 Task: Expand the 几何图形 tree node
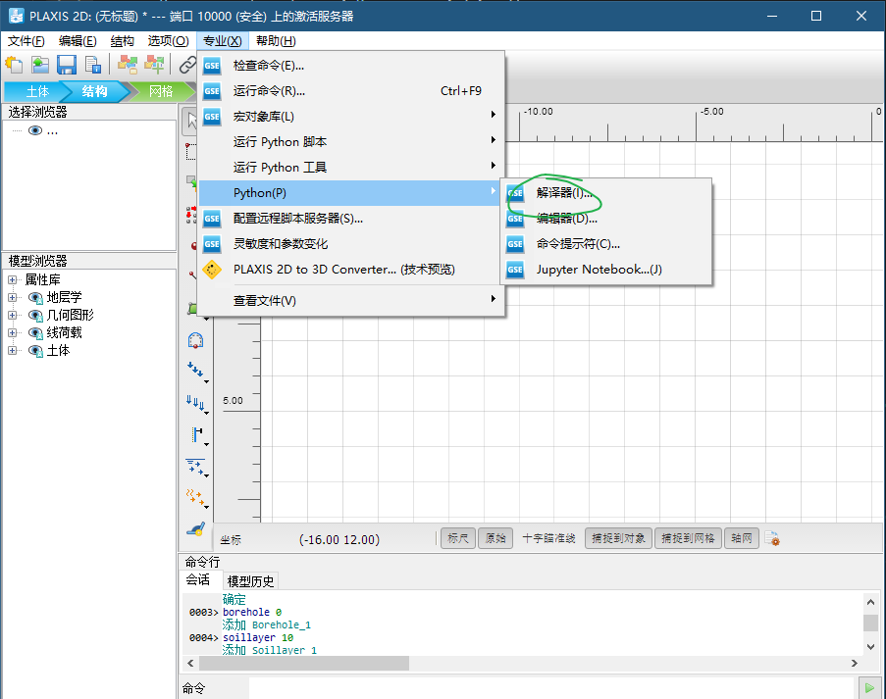coord(12,315)
